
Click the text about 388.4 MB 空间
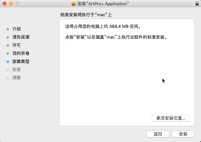point(103,27)
